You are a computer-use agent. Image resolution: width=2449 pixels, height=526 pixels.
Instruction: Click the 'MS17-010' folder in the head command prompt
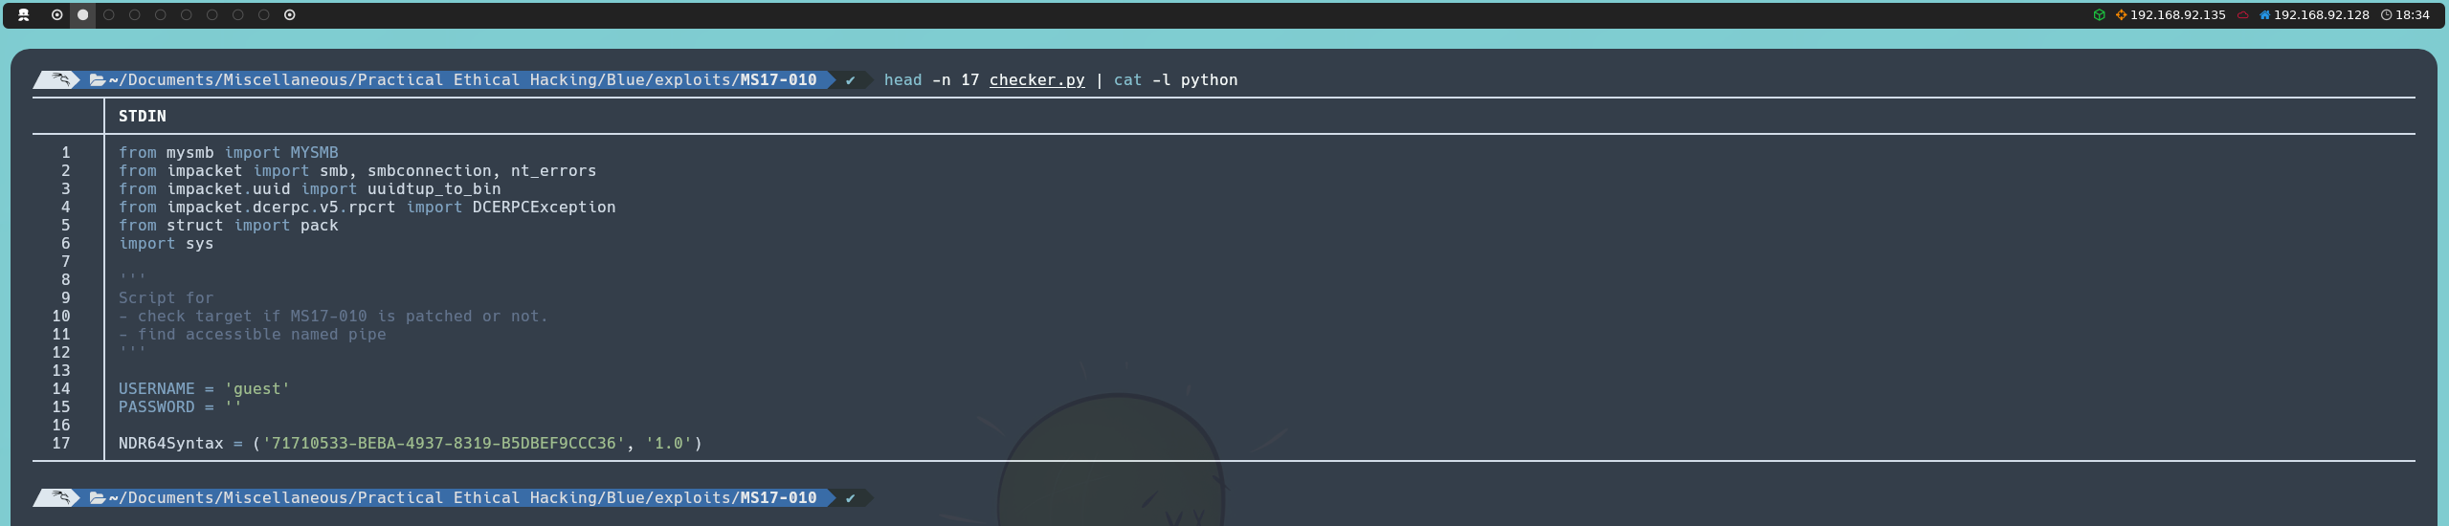[x=778, y=79]
